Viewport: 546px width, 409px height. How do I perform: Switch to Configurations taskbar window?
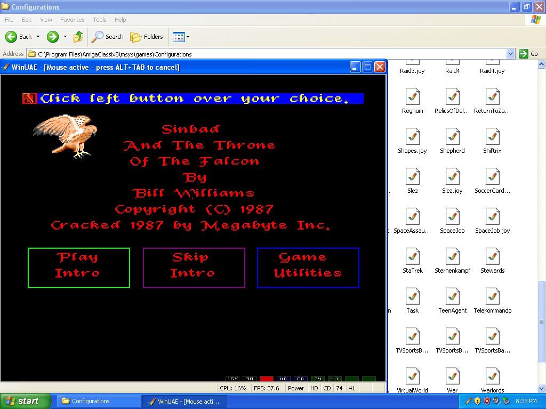coord(98,401)
